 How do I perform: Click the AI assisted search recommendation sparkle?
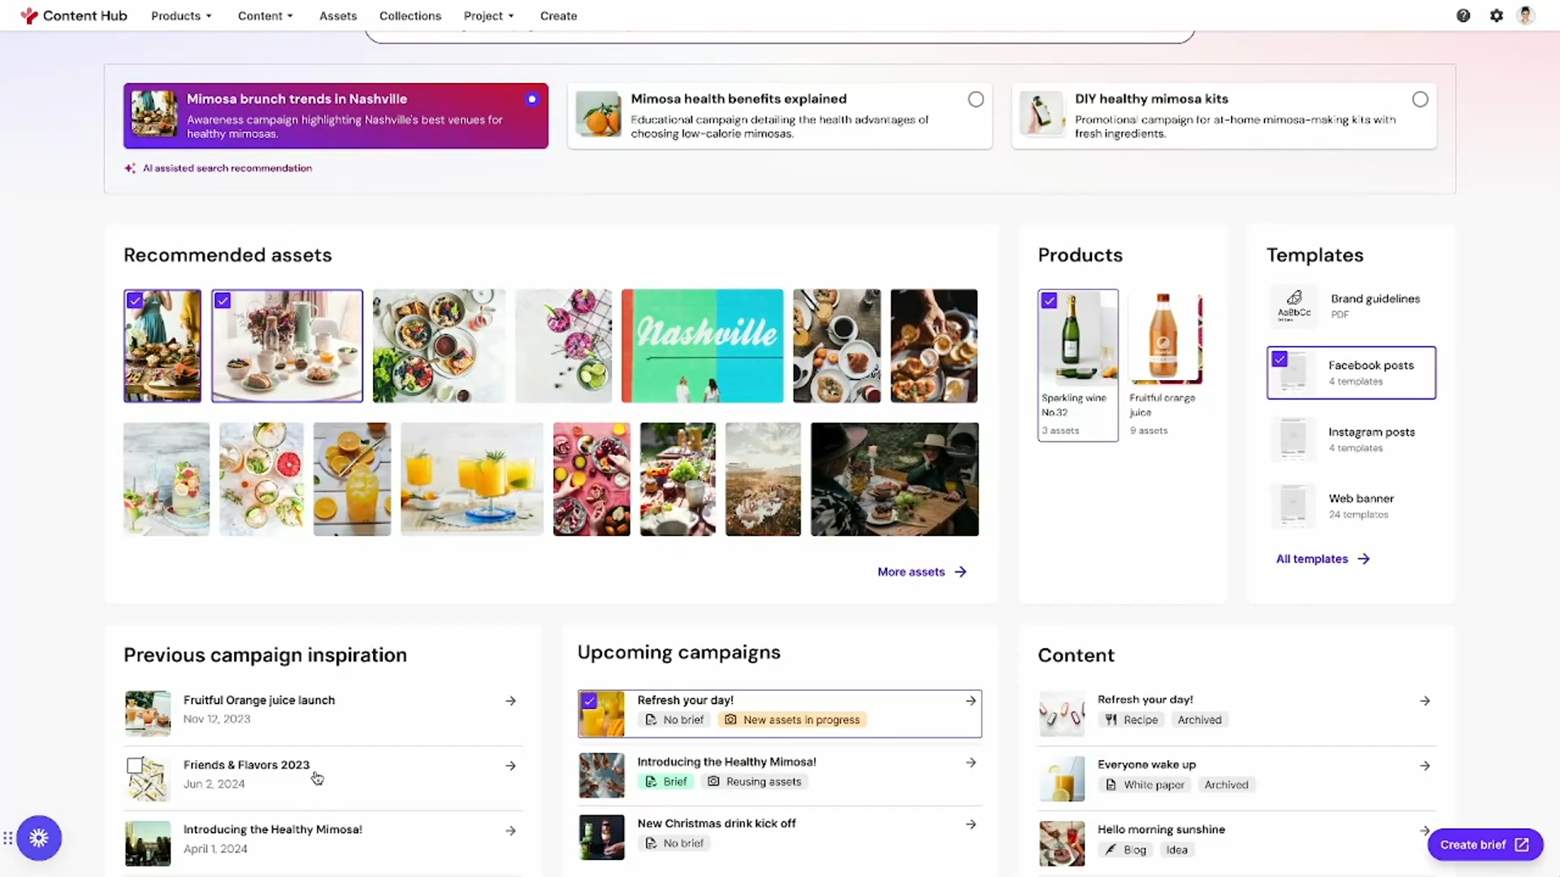click(130, 168)
